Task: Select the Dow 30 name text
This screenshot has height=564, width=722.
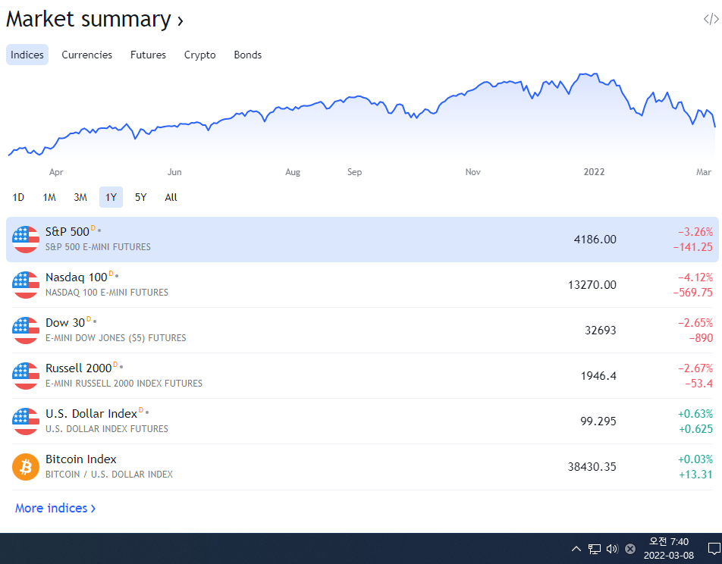Action: pyautogui.click(x=65, y=323)
